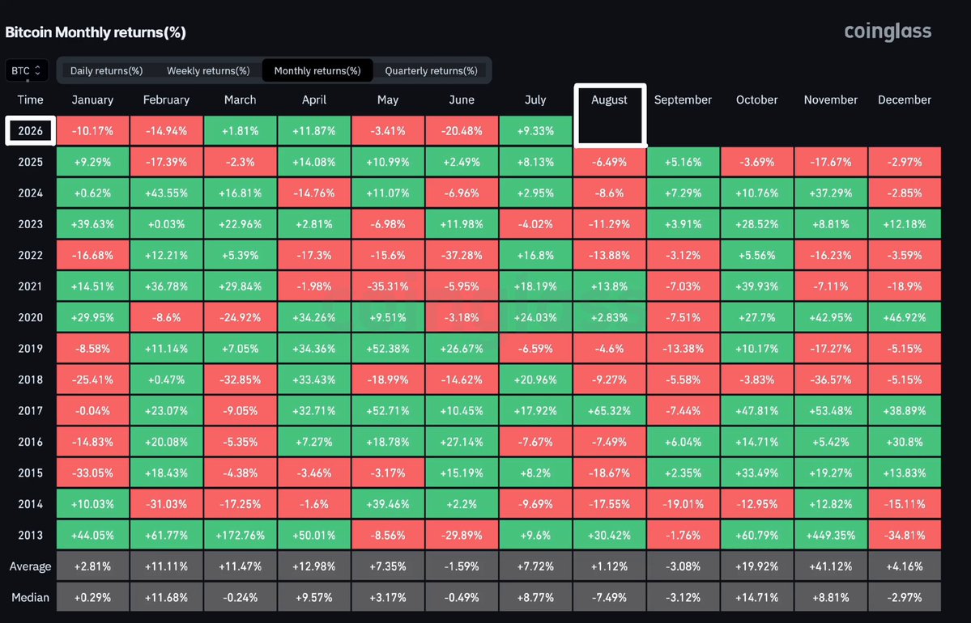
Task: Click the 2025 November cell showing -17.67%
Action: (x=830, y=162)
